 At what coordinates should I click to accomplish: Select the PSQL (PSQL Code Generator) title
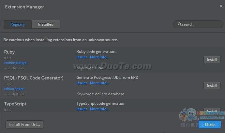coord(34,78)
